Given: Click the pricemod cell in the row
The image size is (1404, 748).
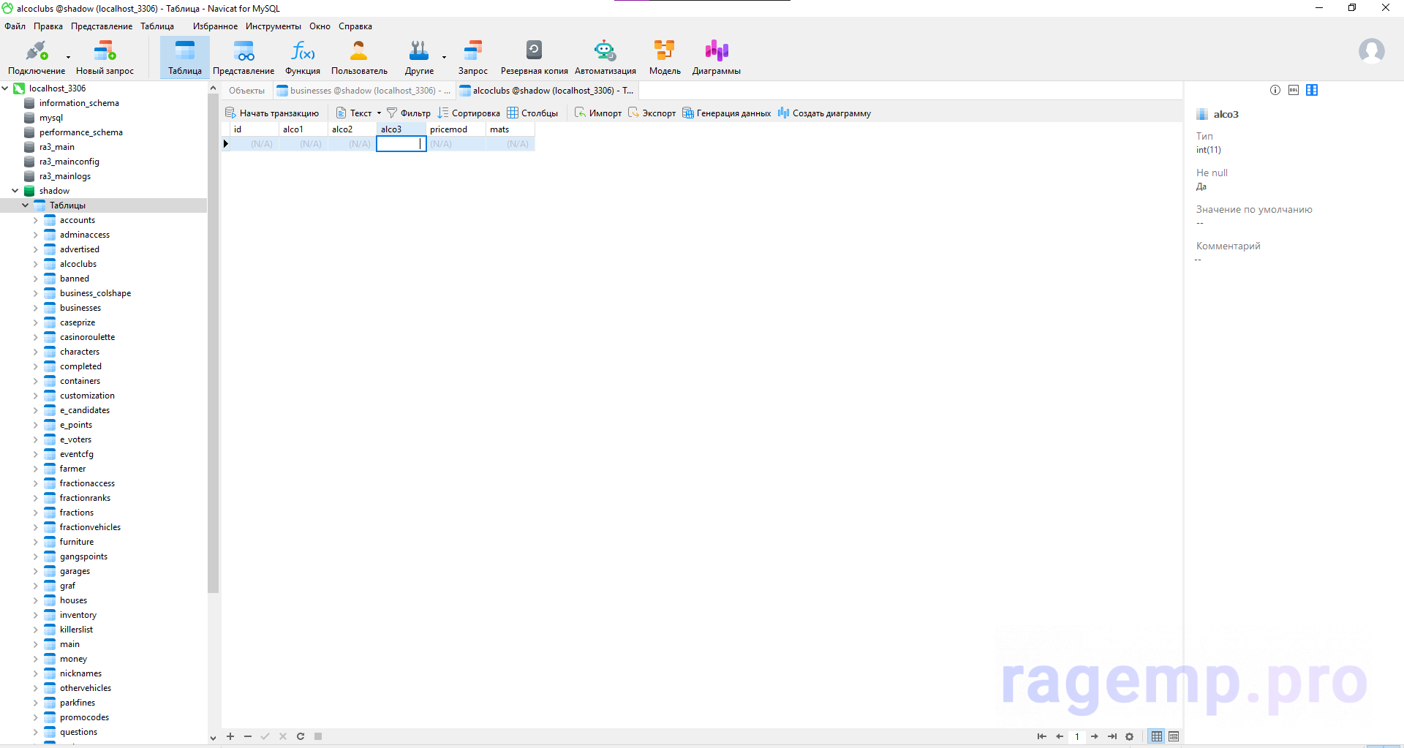Looking at the screenshot, I should 455,144.
